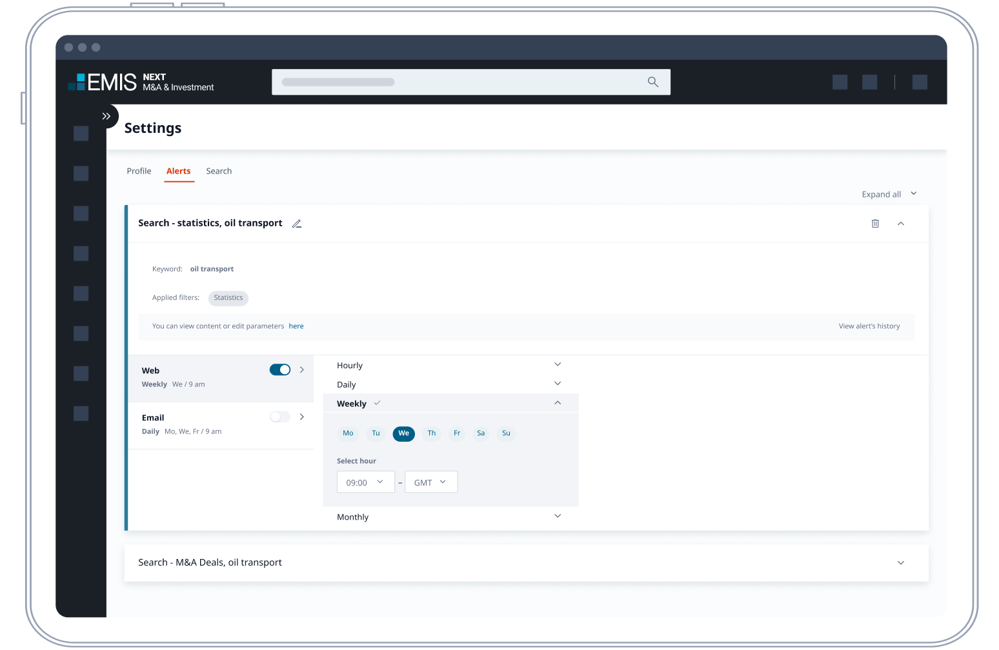This screenshot has width=999, height=650.
Task: Open the 09:00 hour dropdown
Action: [x=365, y=482]
